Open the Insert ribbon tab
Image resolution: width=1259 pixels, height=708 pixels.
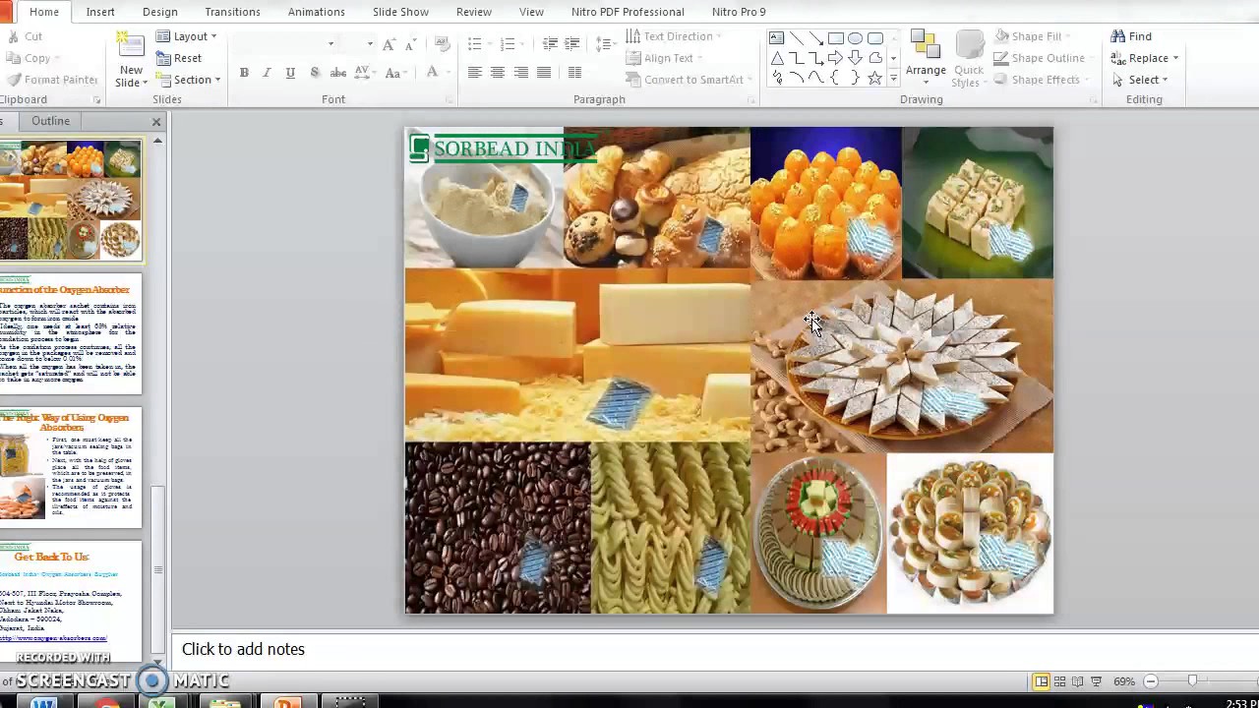(100, 12)
